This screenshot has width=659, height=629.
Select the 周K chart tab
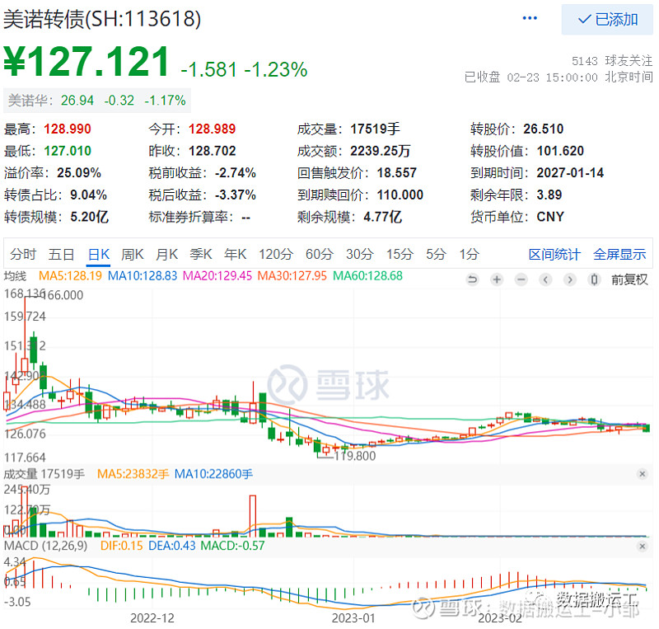[133, 254]
